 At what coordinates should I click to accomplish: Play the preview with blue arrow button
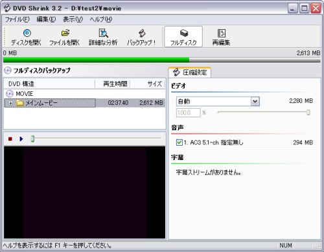(21, 139)
